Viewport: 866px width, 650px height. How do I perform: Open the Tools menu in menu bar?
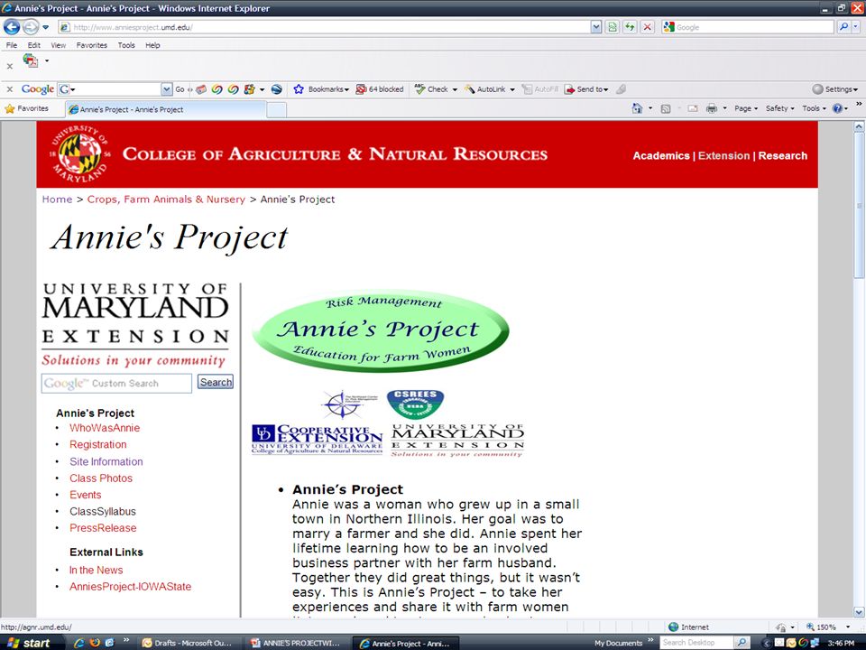coord(126,45)
